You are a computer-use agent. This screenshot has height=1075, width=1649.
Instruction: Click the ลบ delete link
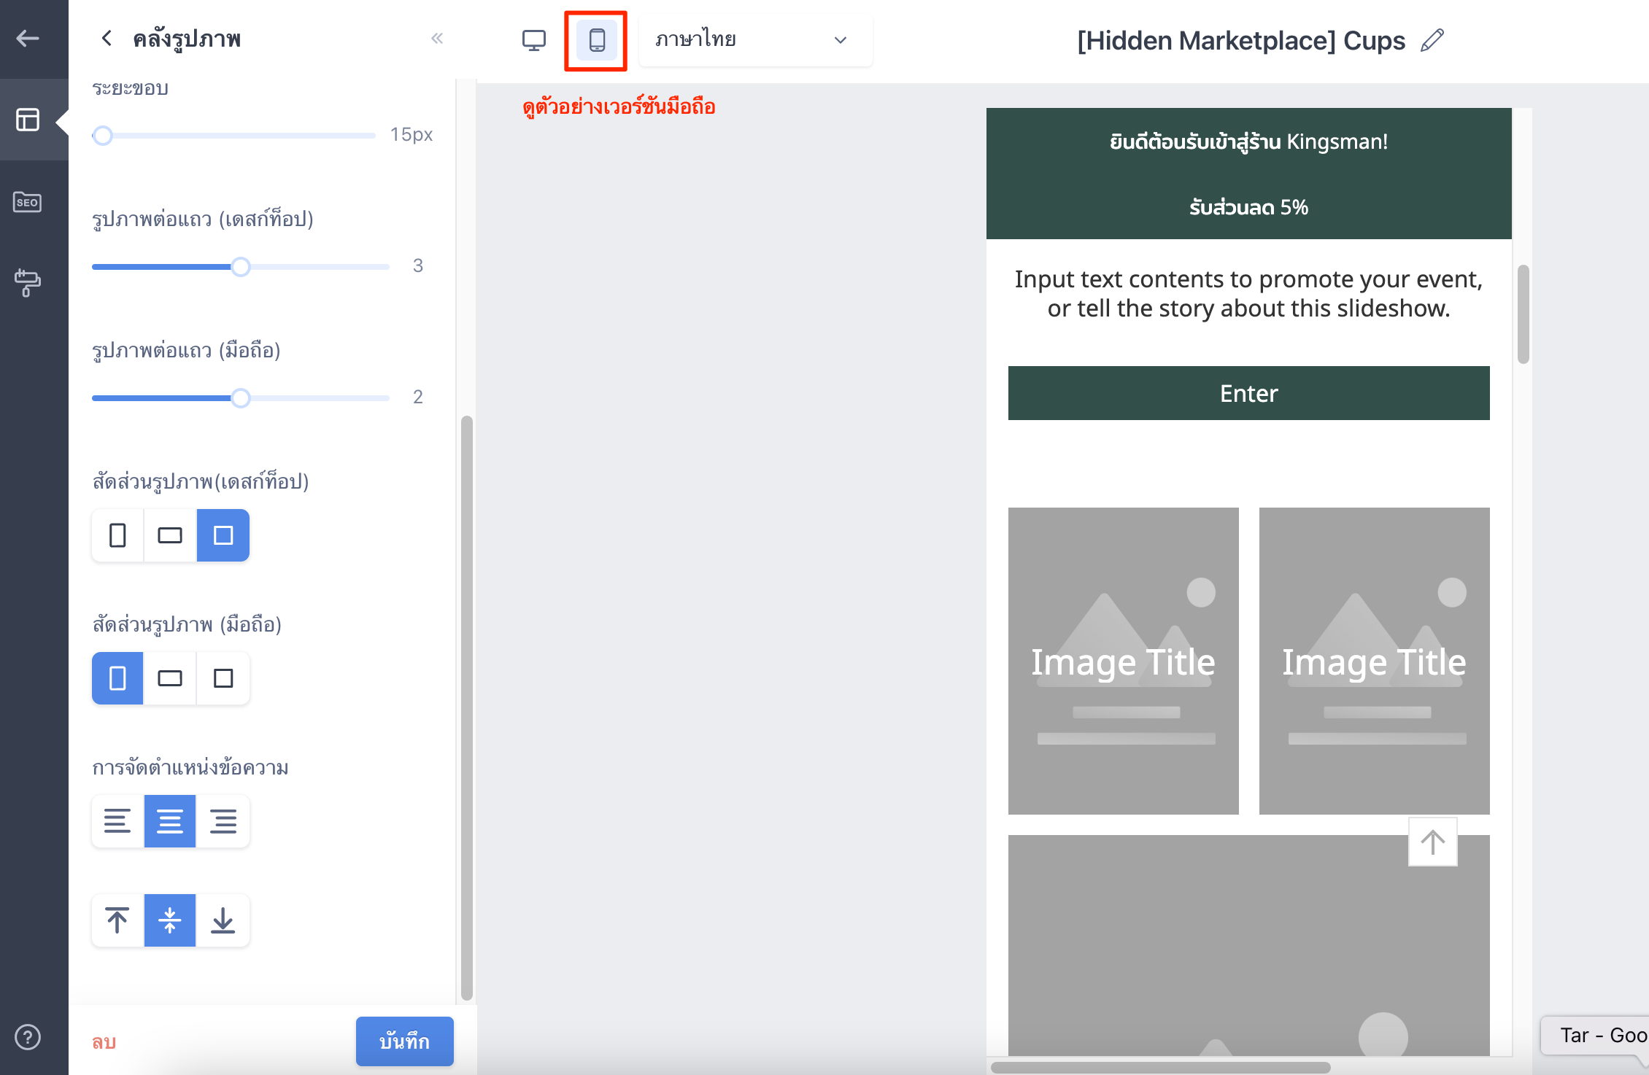tap(104, 1041)
